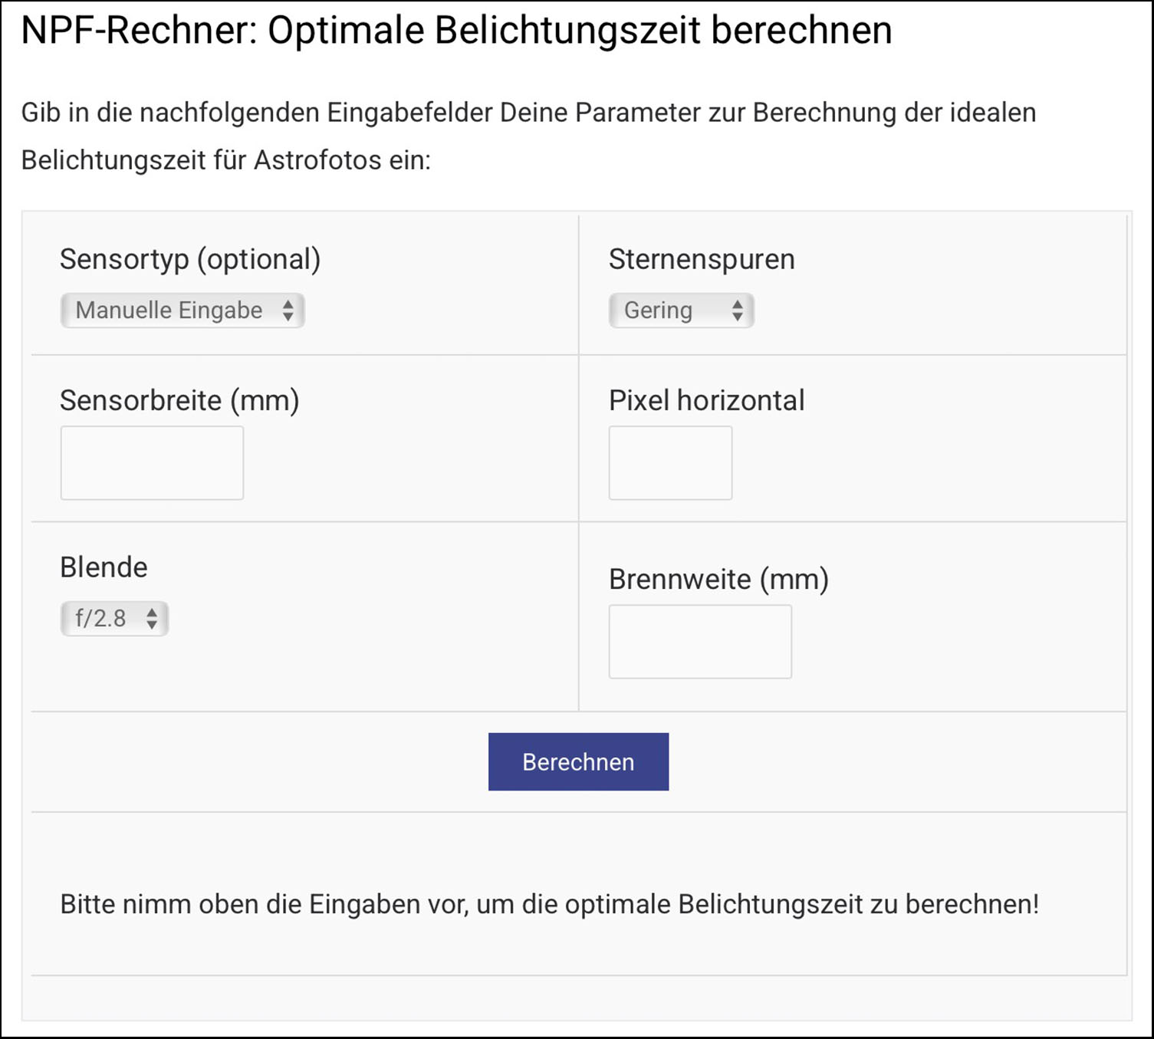This screenshot has height=1039, width=1154.
Task: Click the Sensortyp (optional) label
Action: pyautogui.click(x=190, y=259)
